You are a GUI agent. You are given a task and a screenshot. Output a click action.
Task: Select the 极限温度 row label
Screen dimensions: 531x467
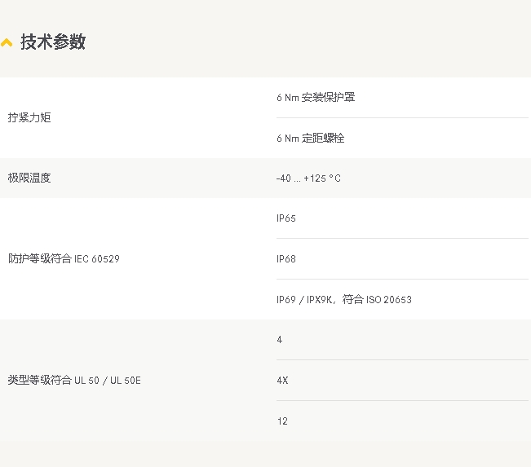point(29,178)
